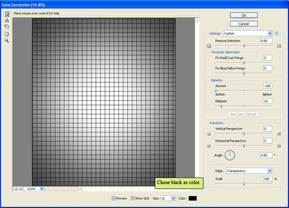Select the Remove Distortion tool

[x=7, y=14]
